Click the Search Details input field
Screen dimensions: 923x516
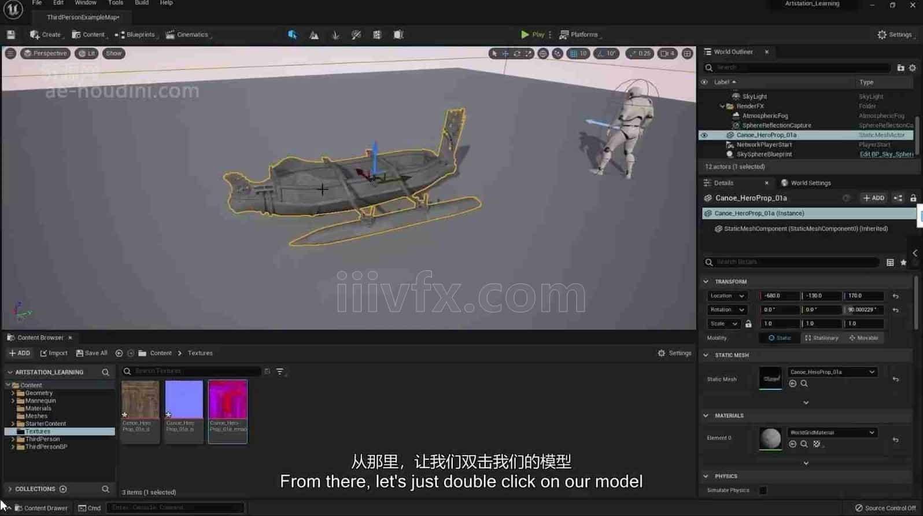tap(791, 262)
